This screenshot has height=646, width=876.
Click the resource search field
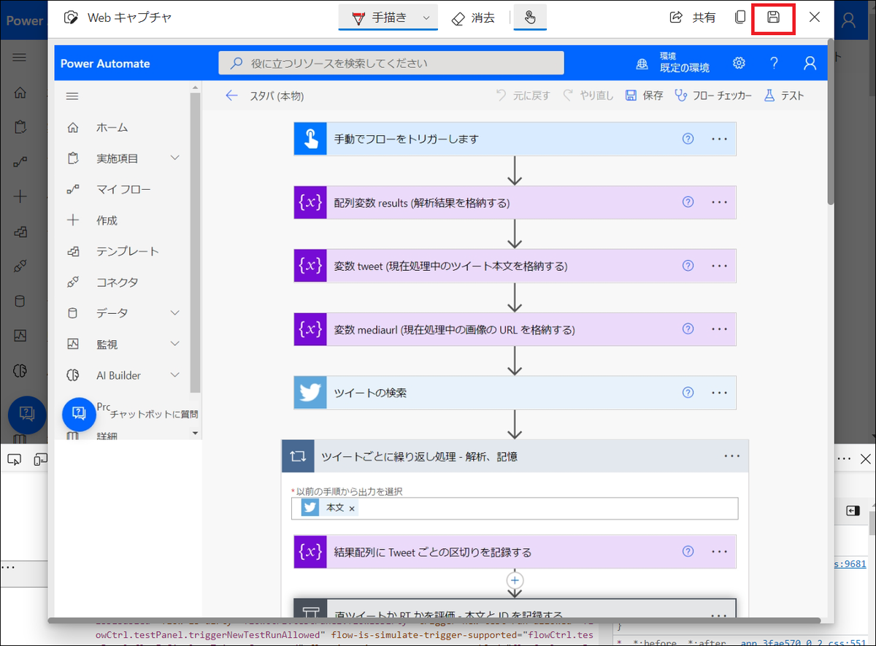(x=391, y=63)
